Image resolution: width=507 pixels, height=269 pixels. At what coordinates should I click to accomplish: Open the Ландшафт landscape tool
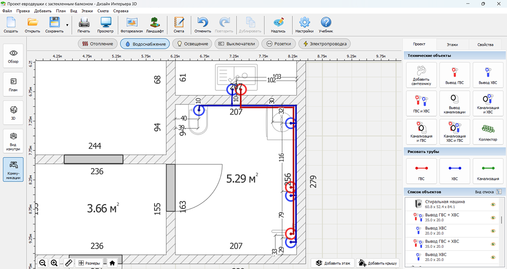click(155, 25)
